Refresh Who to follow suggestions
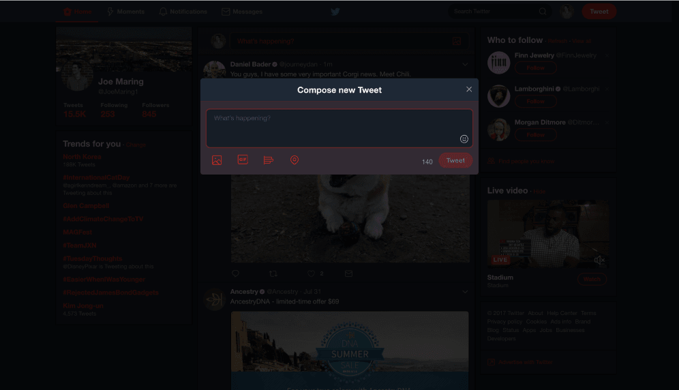 [558, 41]
